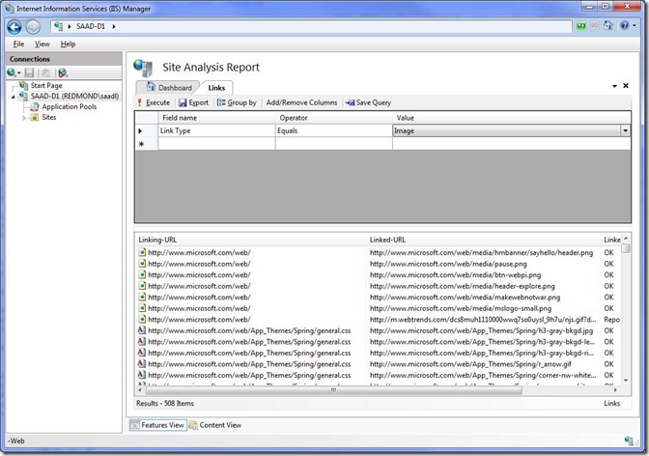Viewport: 649px width, 456px height.
Task: Select SAAD-D1 (REDMOND\saadl) tree item
Action: (74, 96)
